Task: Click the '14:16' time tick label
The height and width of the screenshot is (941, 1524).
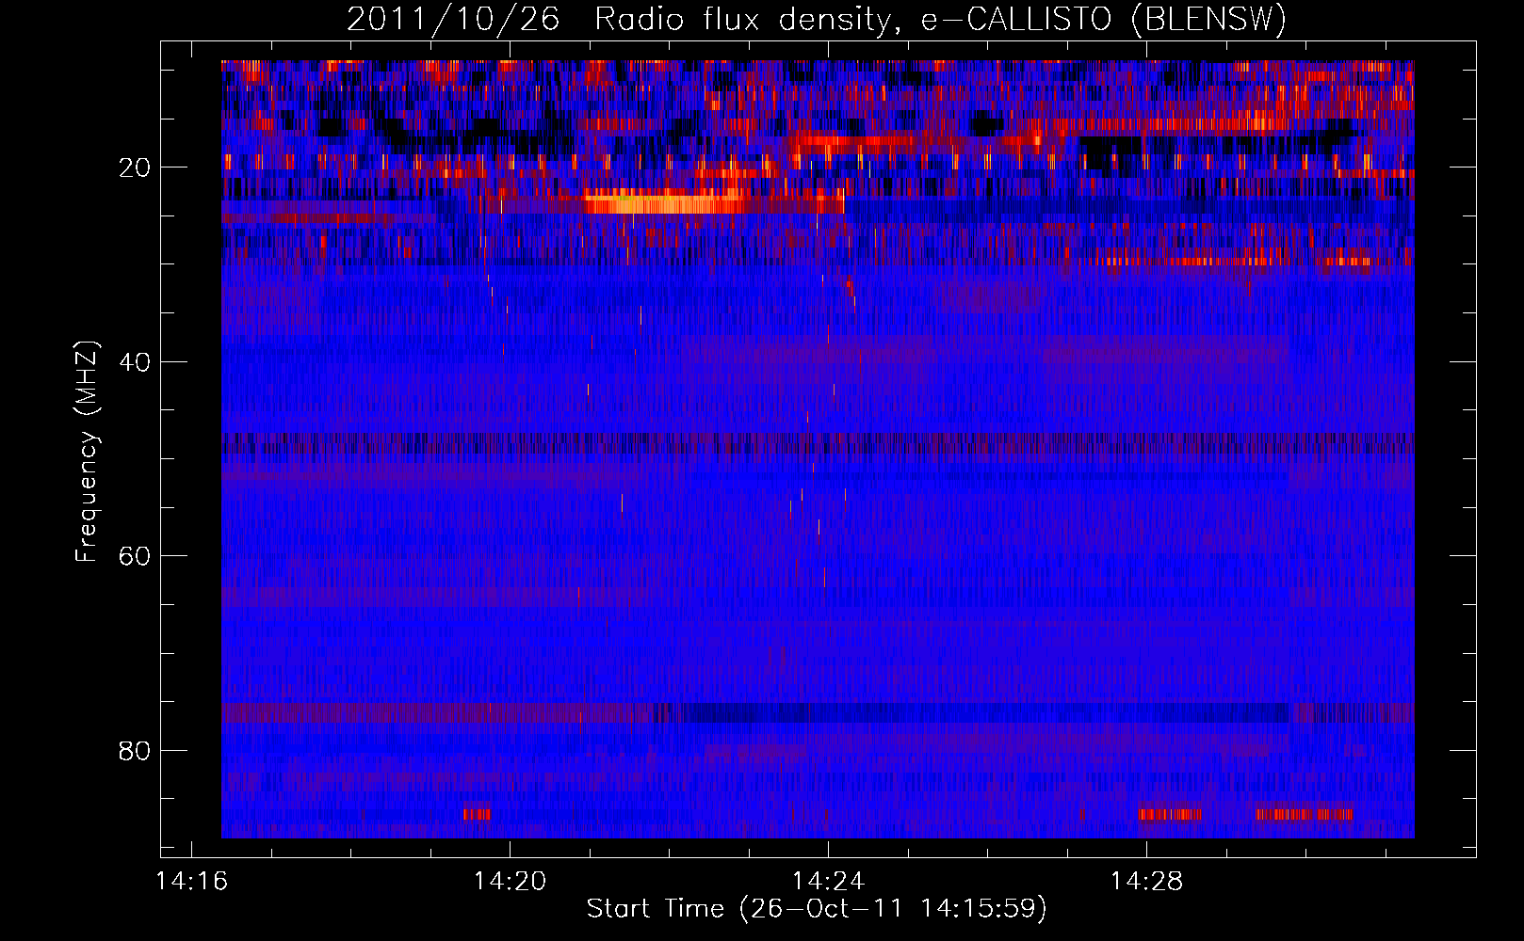Action: coord(192,882)
